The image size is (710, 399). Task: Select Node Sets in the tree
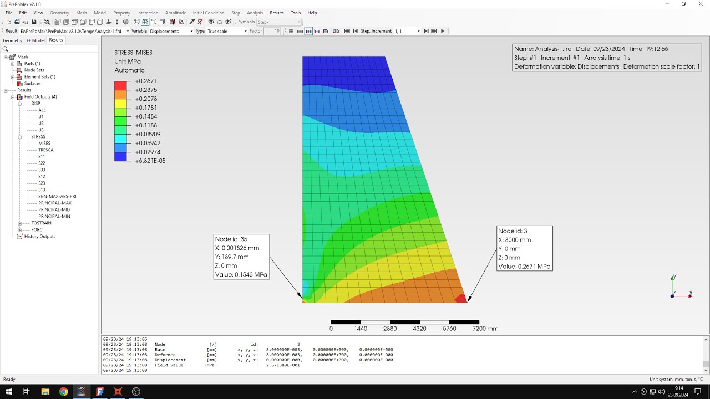(34, 70)
